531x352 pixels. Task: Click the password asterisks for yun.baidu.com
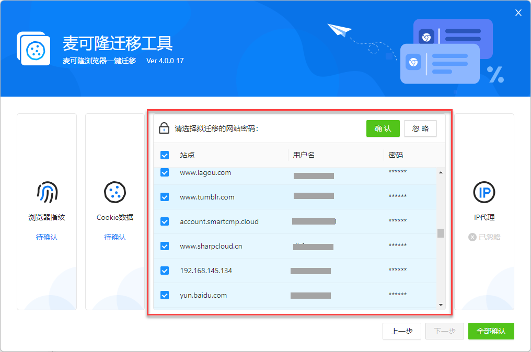tap(398, 295)
